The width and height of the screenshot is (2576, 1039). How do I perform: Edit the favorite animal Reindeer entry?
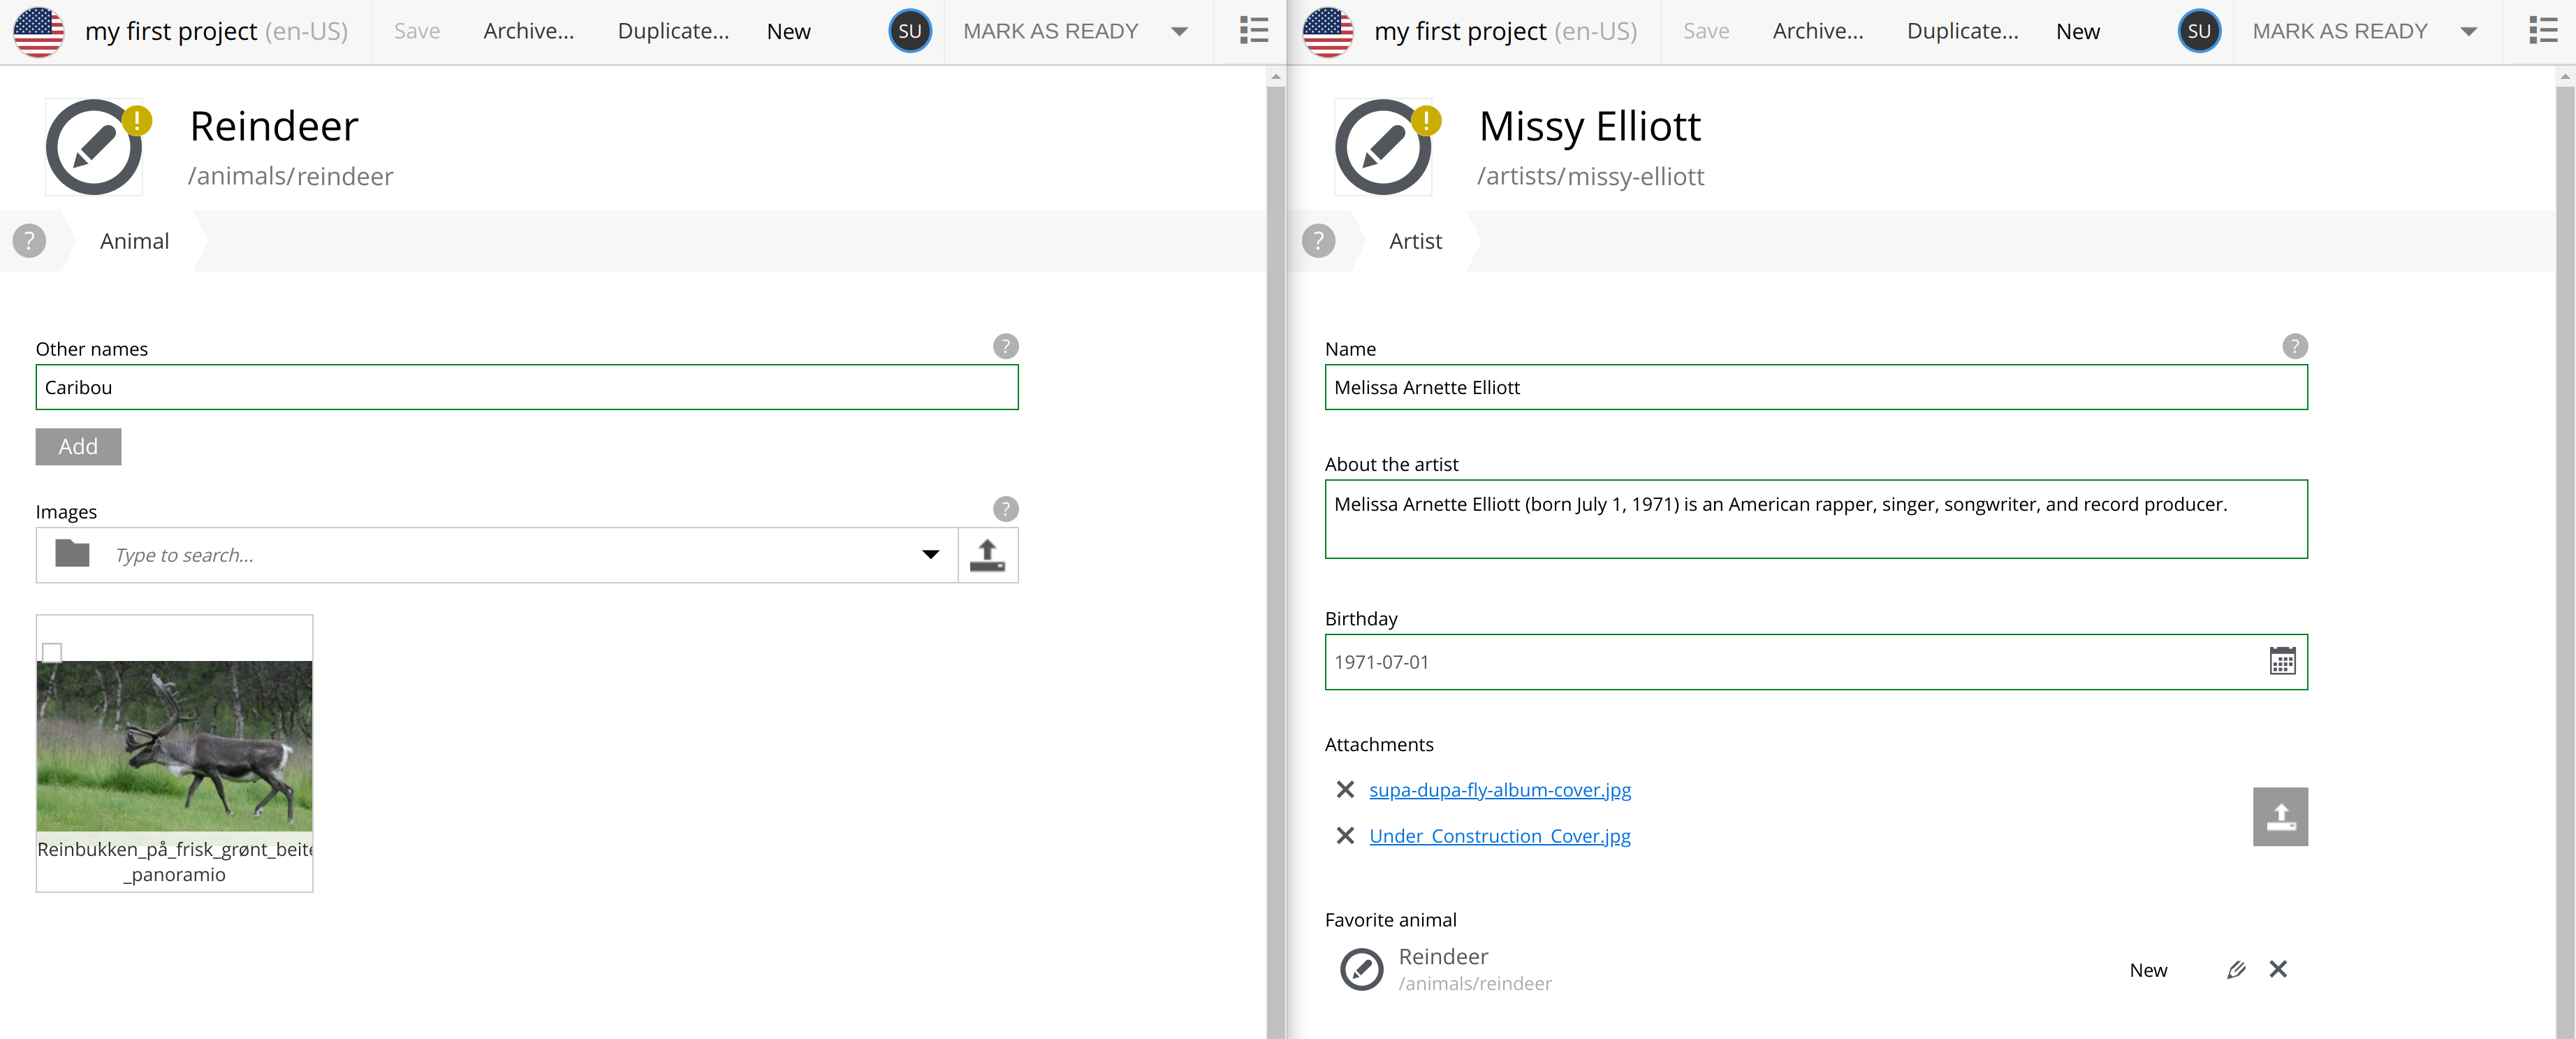tap(2236, 970)
